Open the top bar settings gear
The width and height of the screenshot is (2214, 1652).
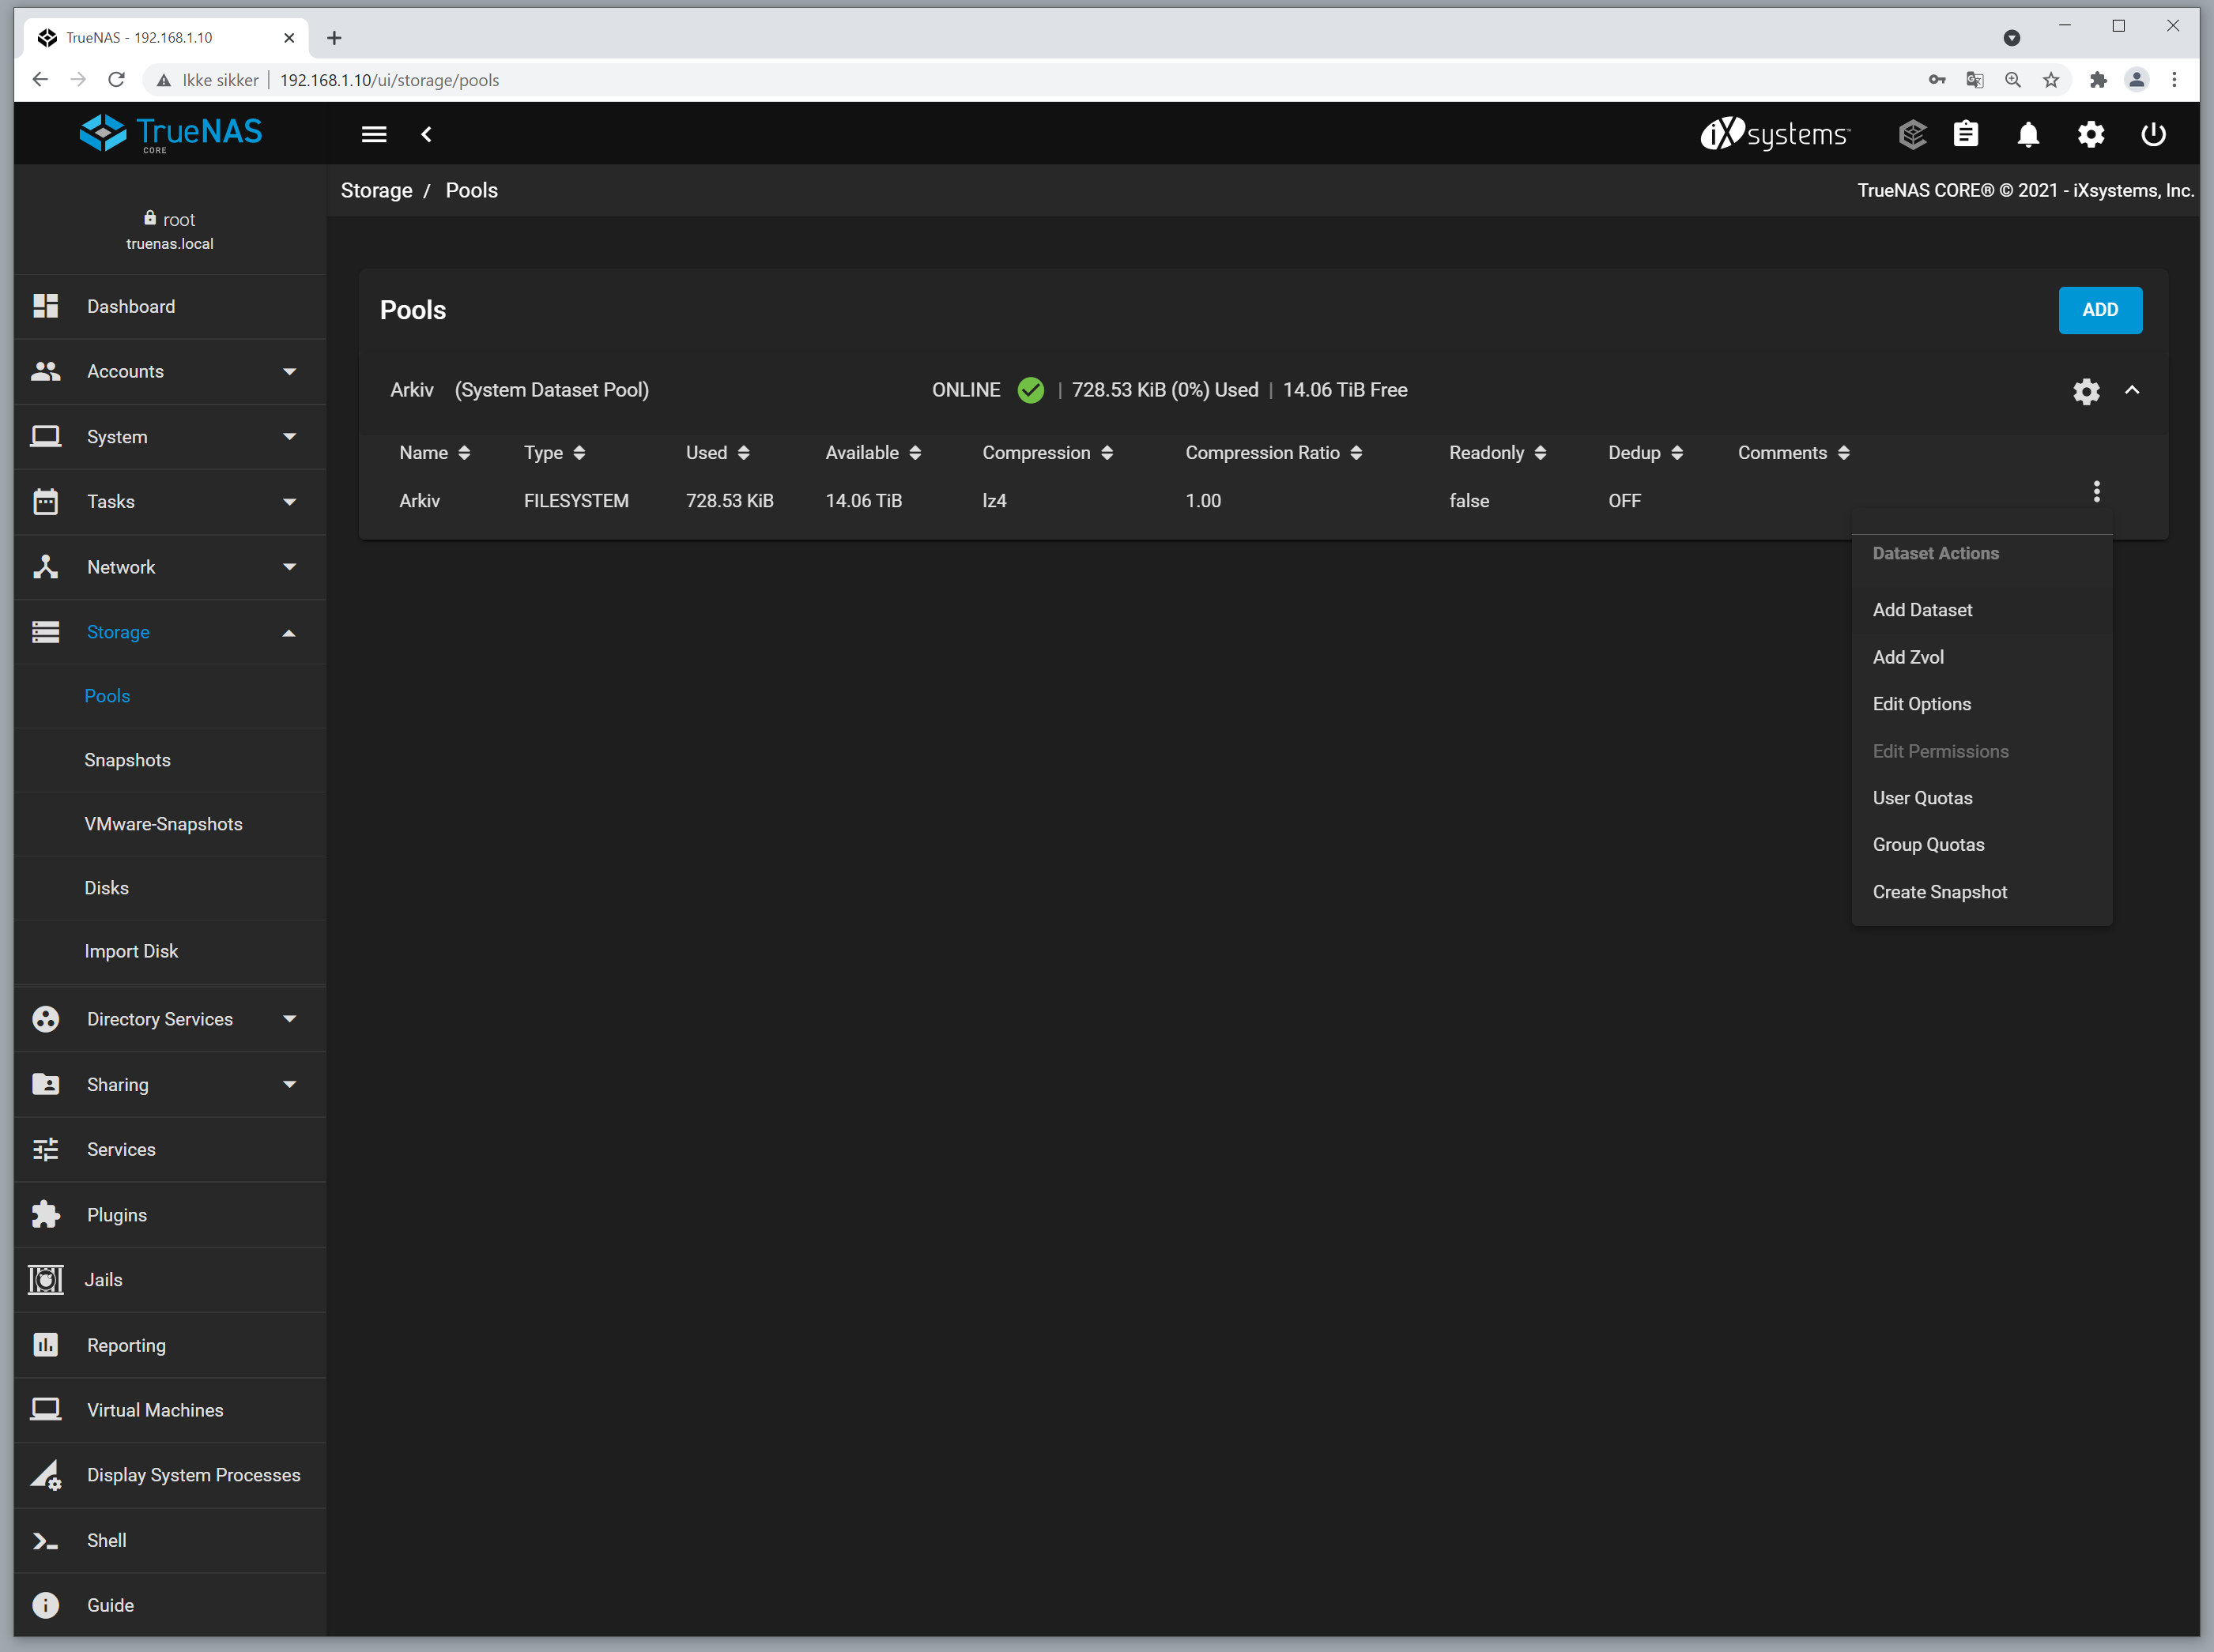coord(2091,134)
